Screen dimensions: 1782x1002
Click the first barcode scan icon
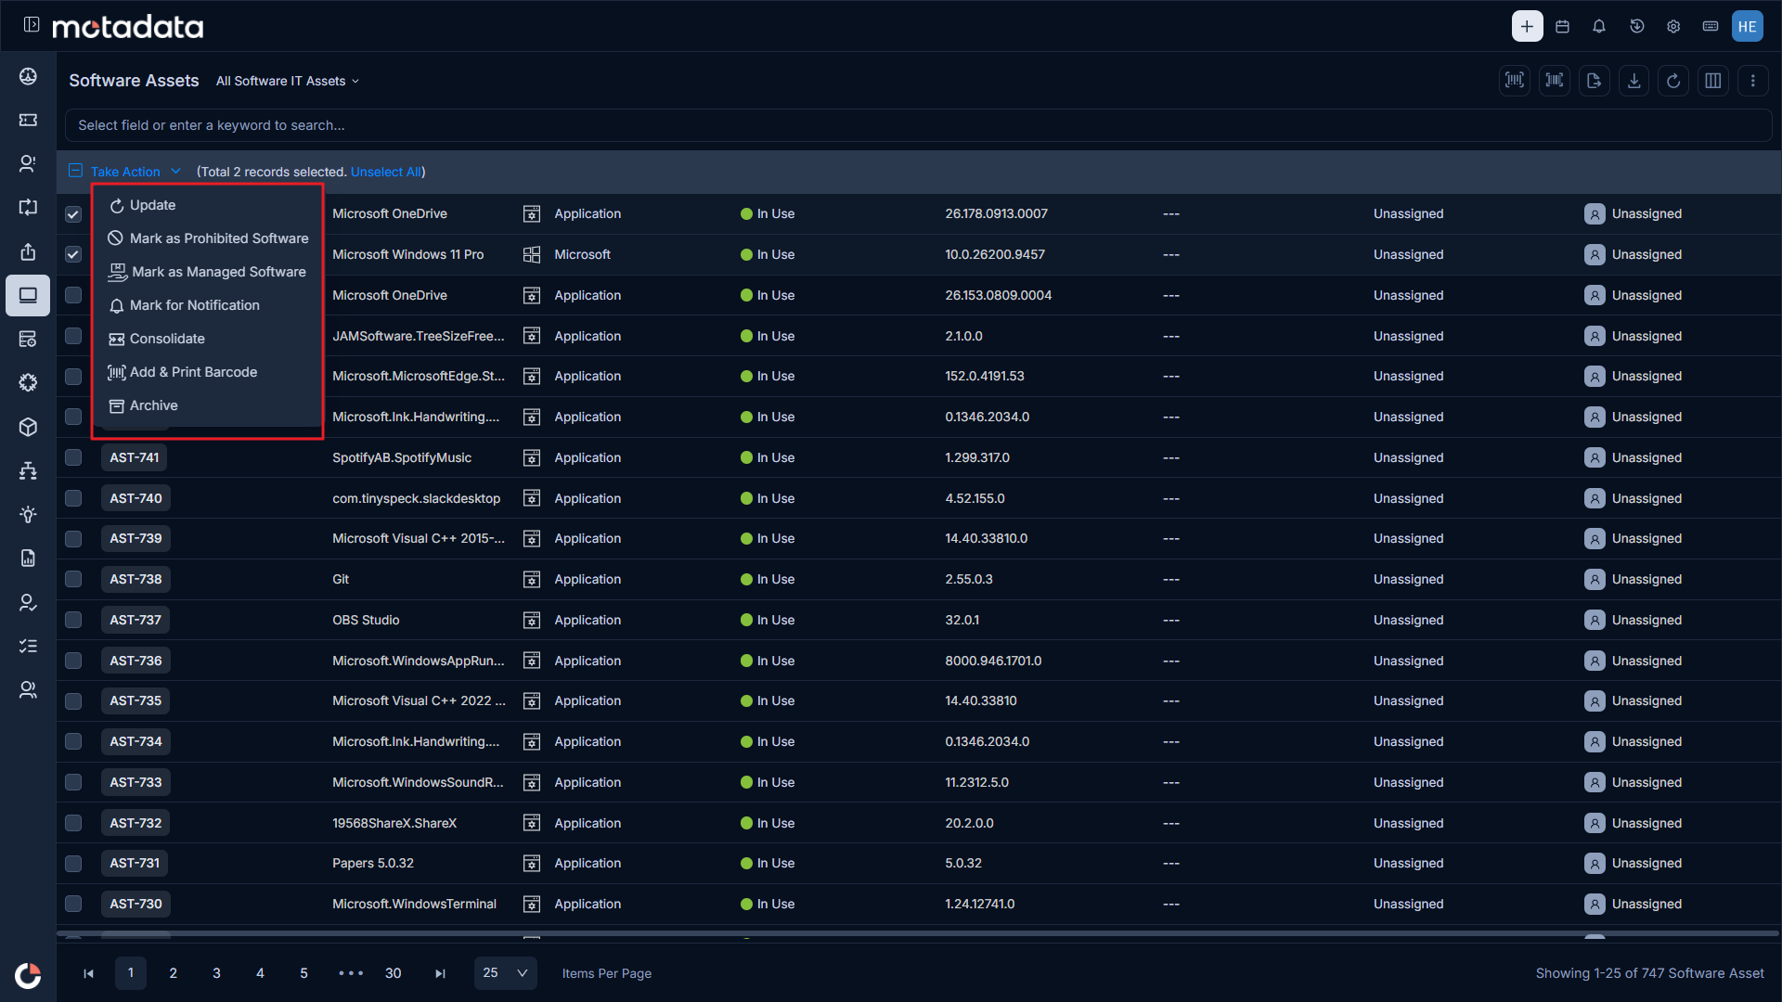pos(1515,81)
